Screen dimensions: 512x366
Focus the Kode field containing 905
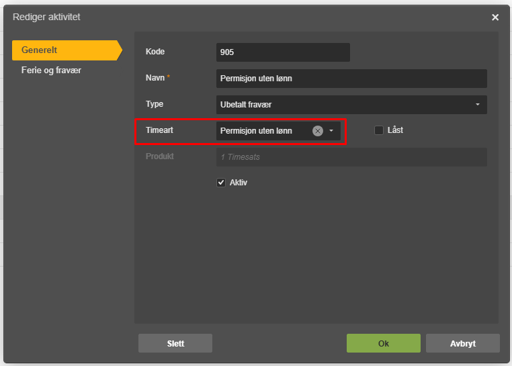(283, 52)
